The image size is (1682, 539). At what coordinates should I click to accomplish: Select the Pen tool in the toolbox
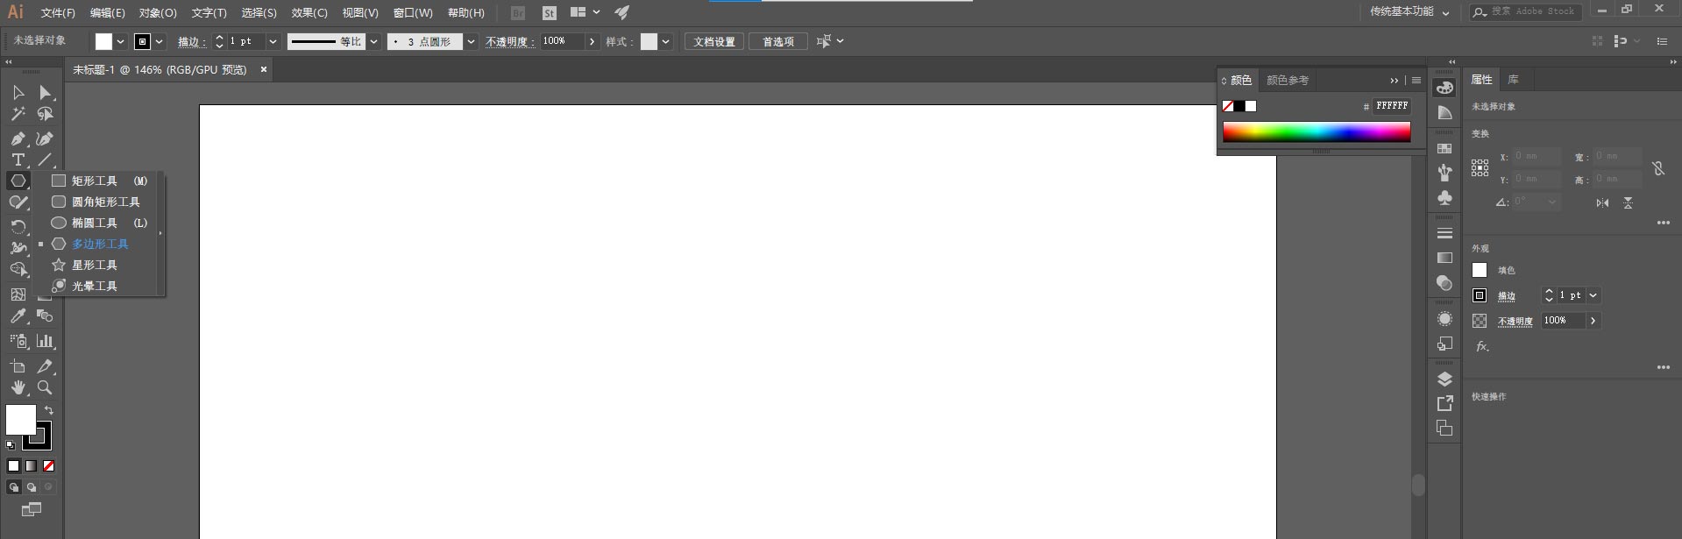(x=18, y=138)
